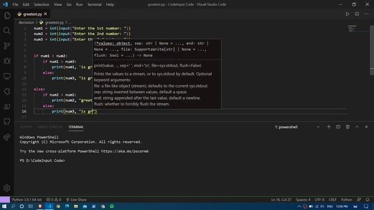The image size is (374, 210).
Task: Change file encoding UTF-8
Action: (x=320, y=199)
